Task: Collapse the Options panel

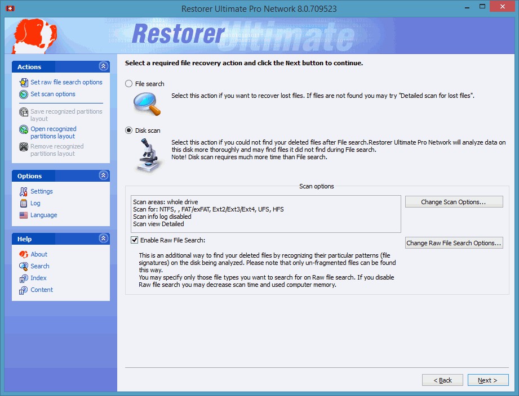Action: click(x=103, y=175)
